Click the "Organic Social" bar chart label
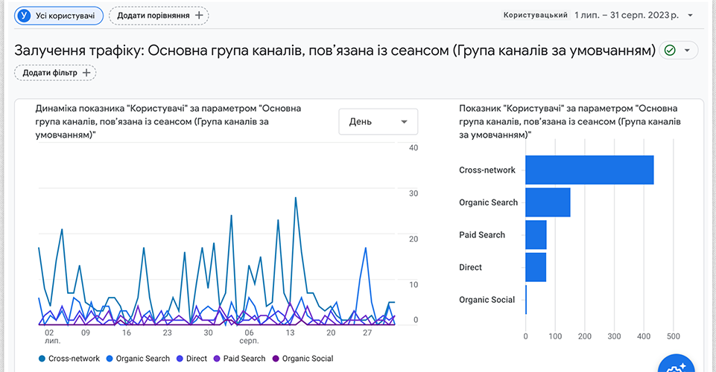716x372 pixels. [x=487, y=300]
